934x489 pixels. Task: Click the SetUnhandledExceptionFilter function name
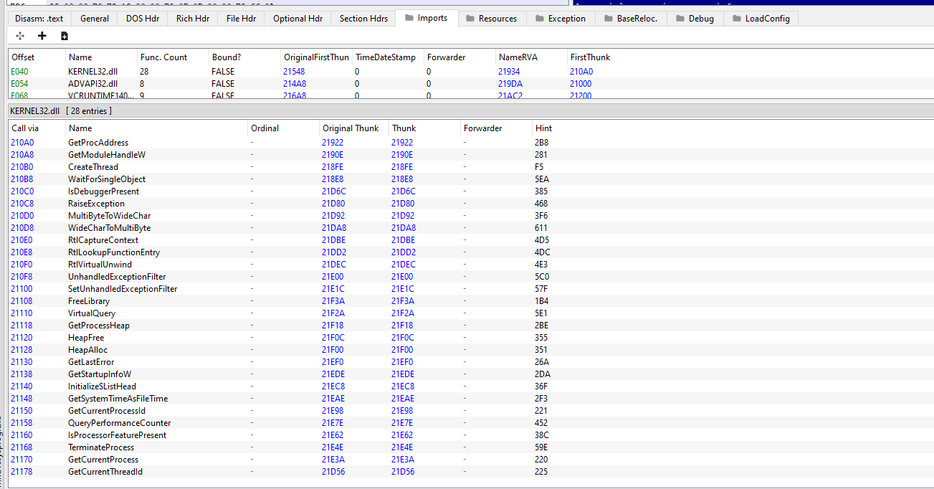coord(123,289)
